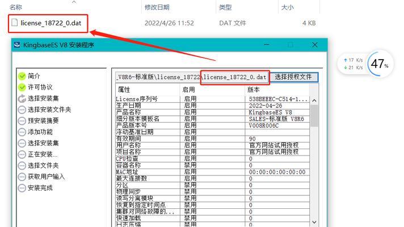Click 选择授权文件 button
Image resolution: width=404 pixels, height=227 pixels.
point(293,77)
